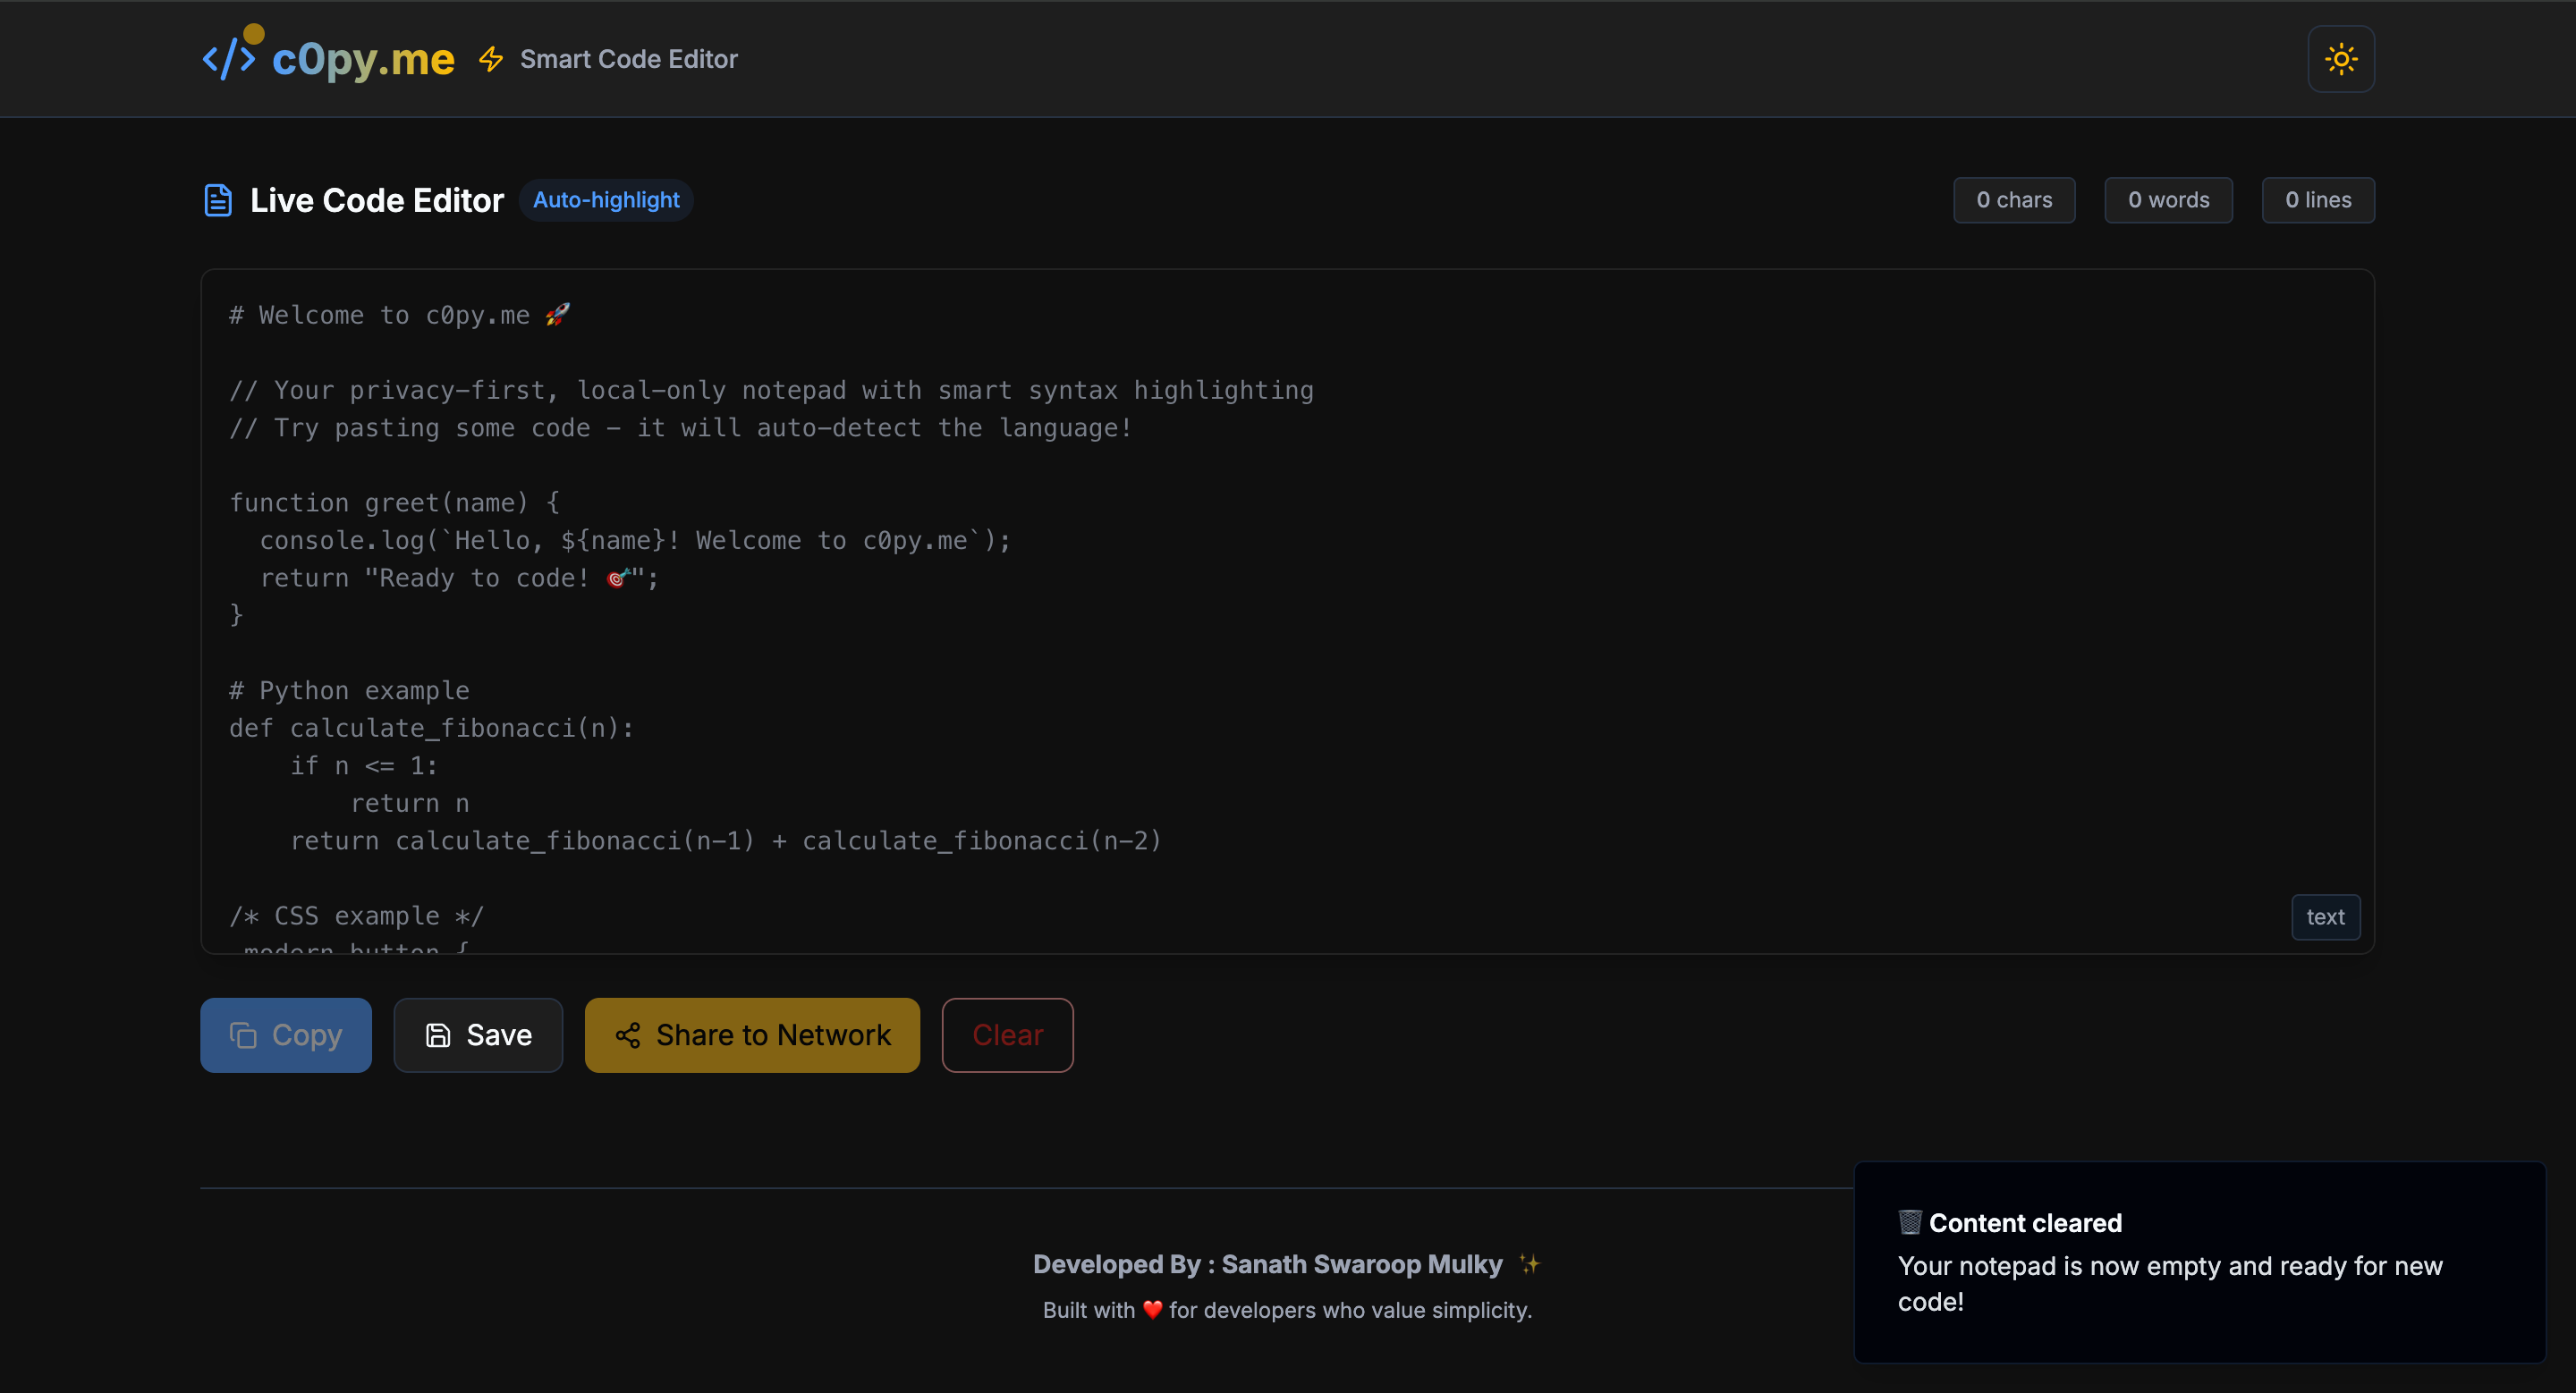Copy the notepad content

(286, 1034)
